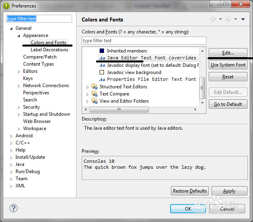
Task: Click the Eclipse Preferences window icon
Action: [6, 6]
